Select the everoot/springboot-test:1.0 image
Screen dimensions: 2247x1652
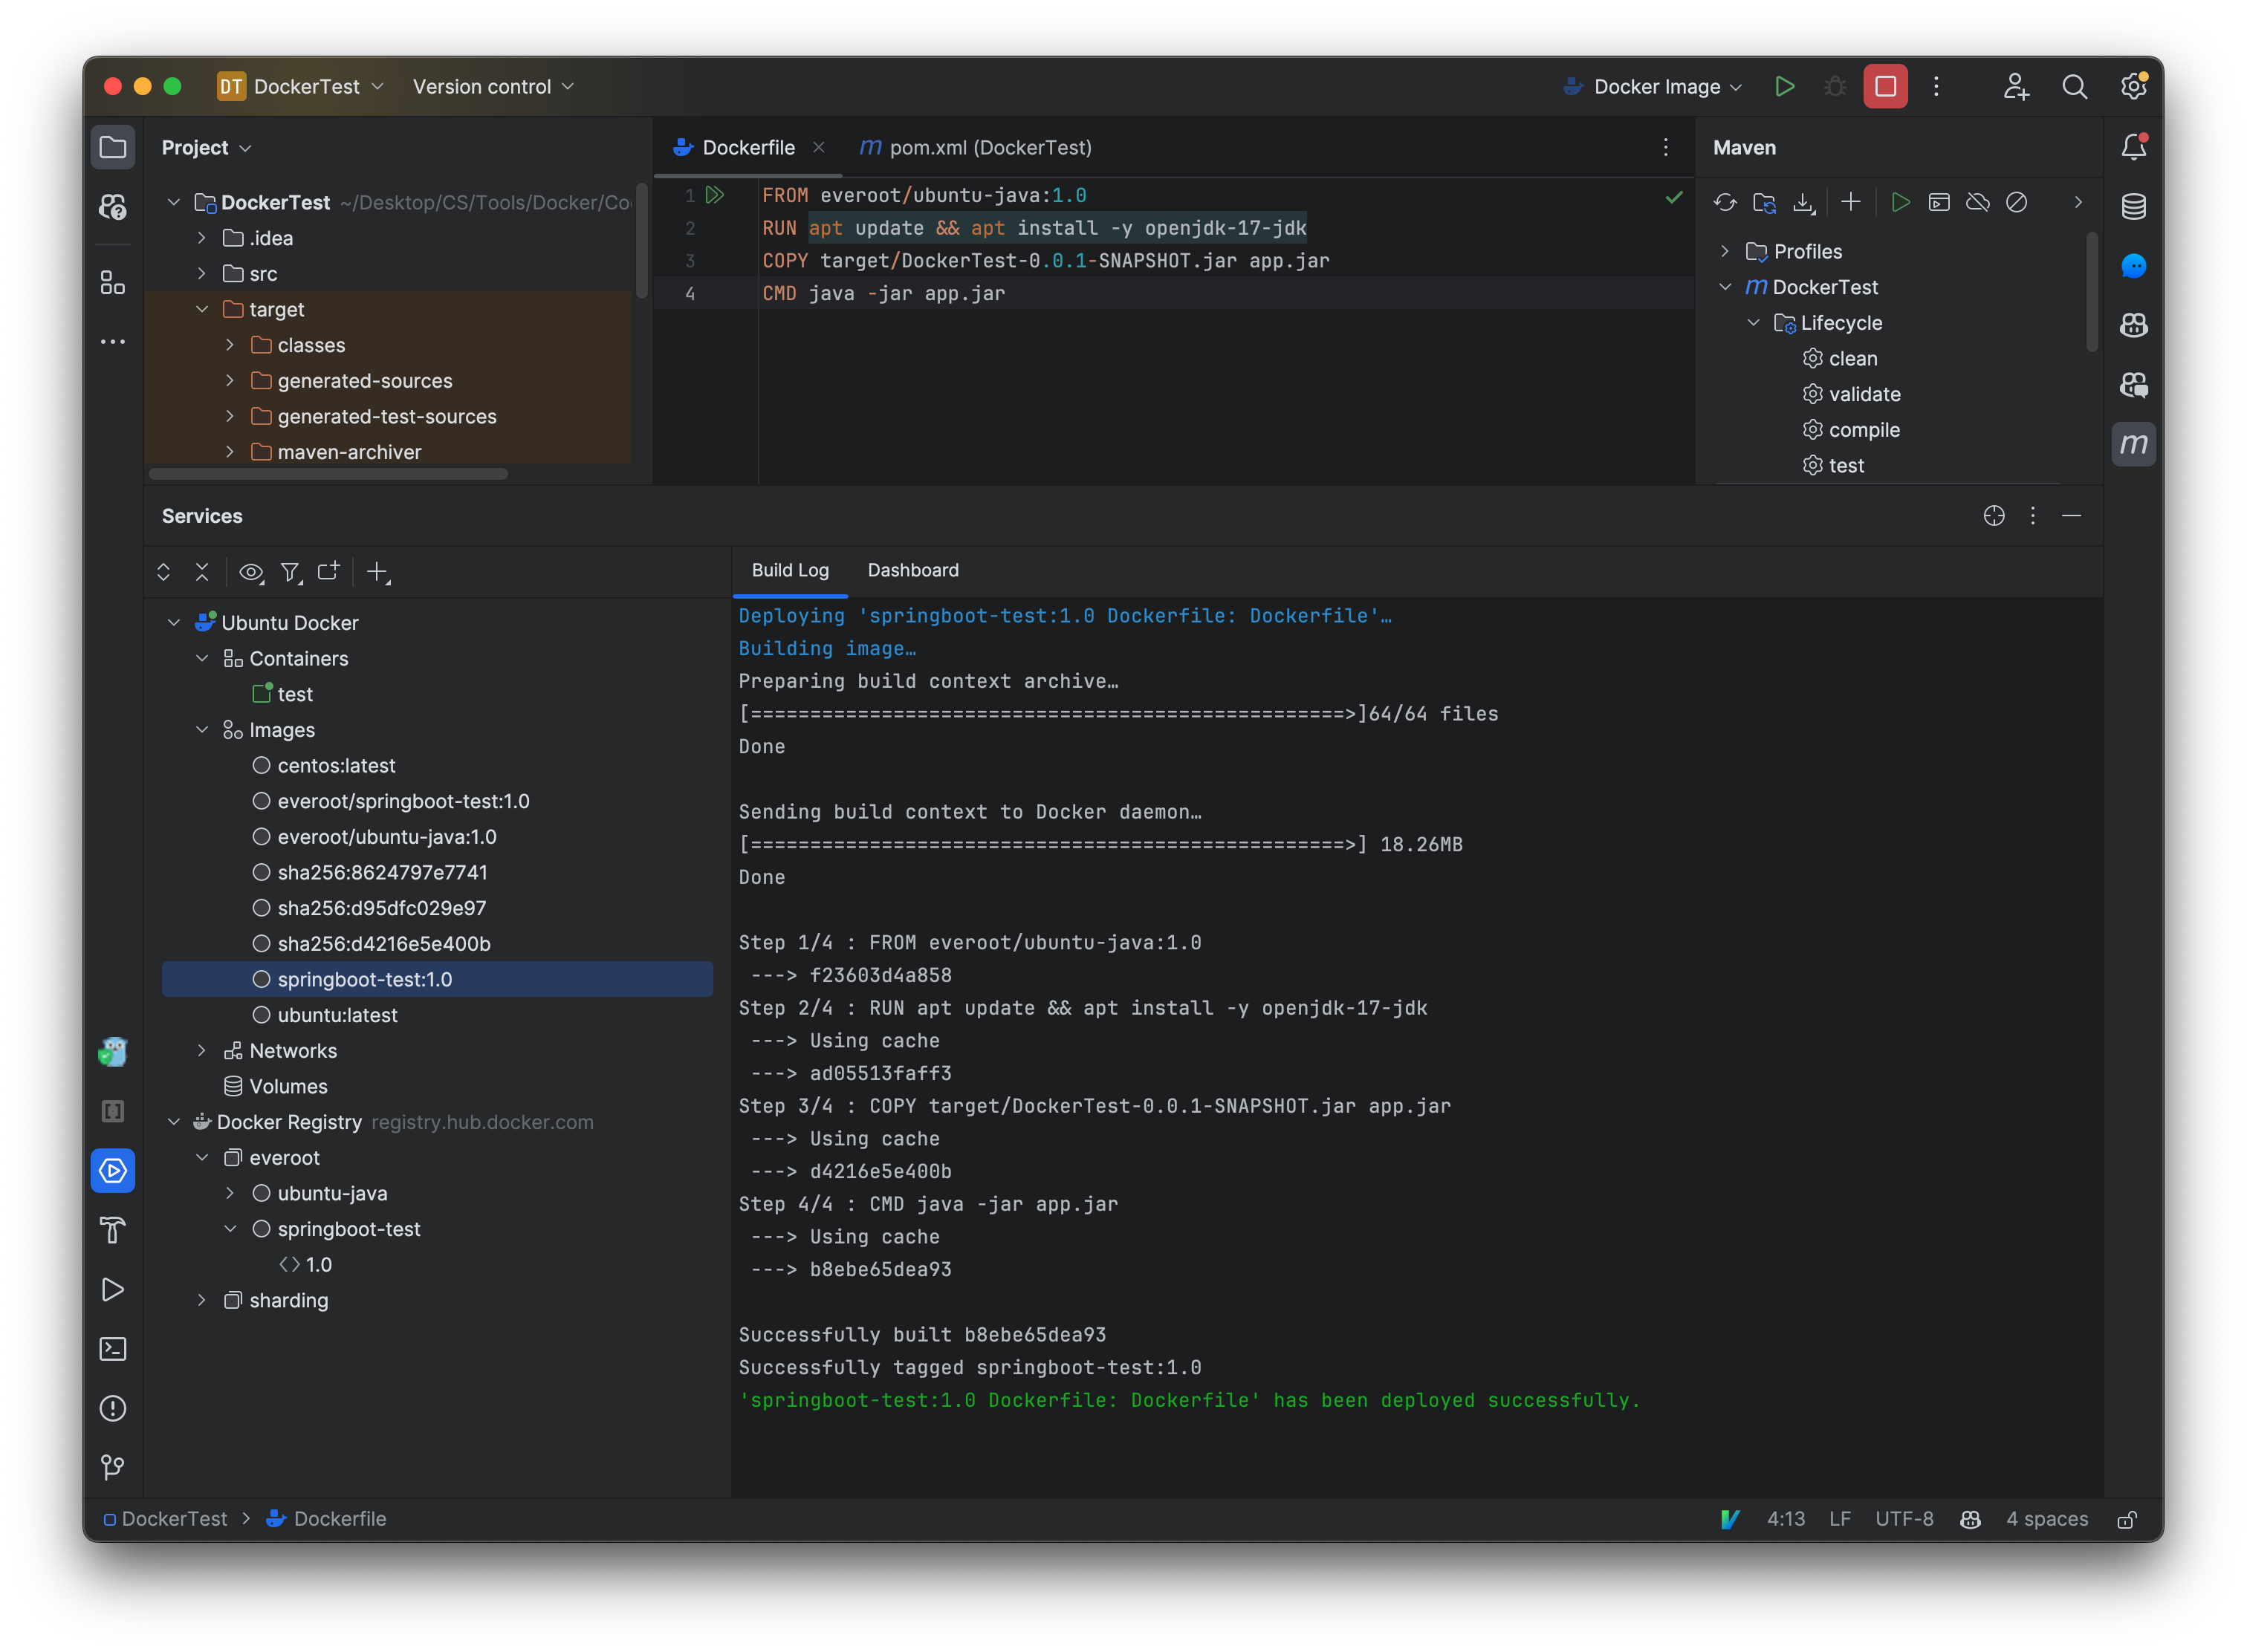[403, 801]
